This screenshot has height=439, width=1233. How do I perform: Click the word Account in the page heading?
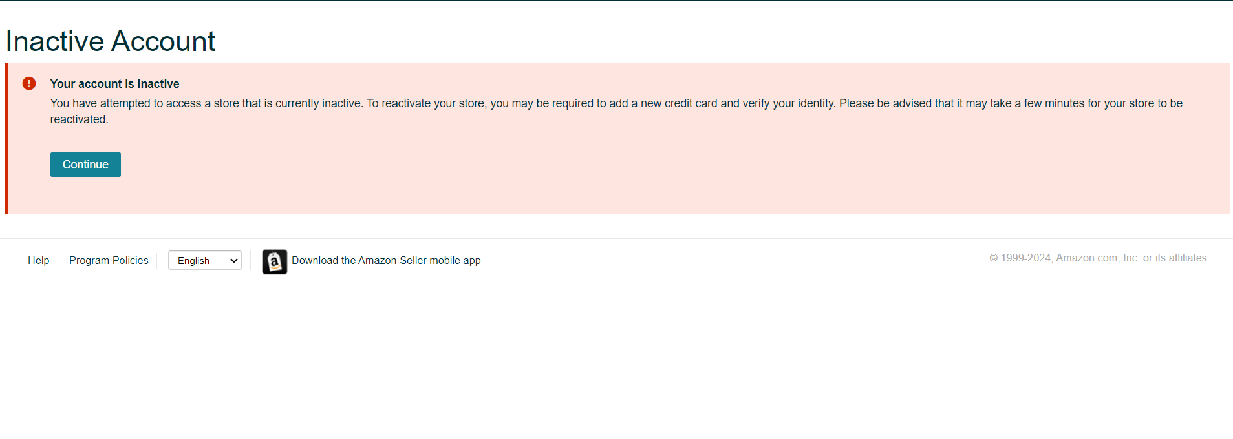[x=163, y=41]
